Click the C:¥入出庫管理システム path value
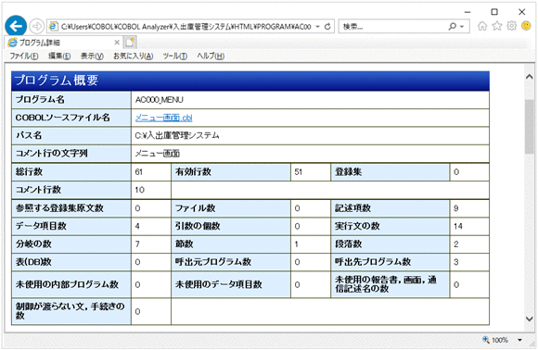The width and height of the screenshot is (538, 350). tap(177, 135)
